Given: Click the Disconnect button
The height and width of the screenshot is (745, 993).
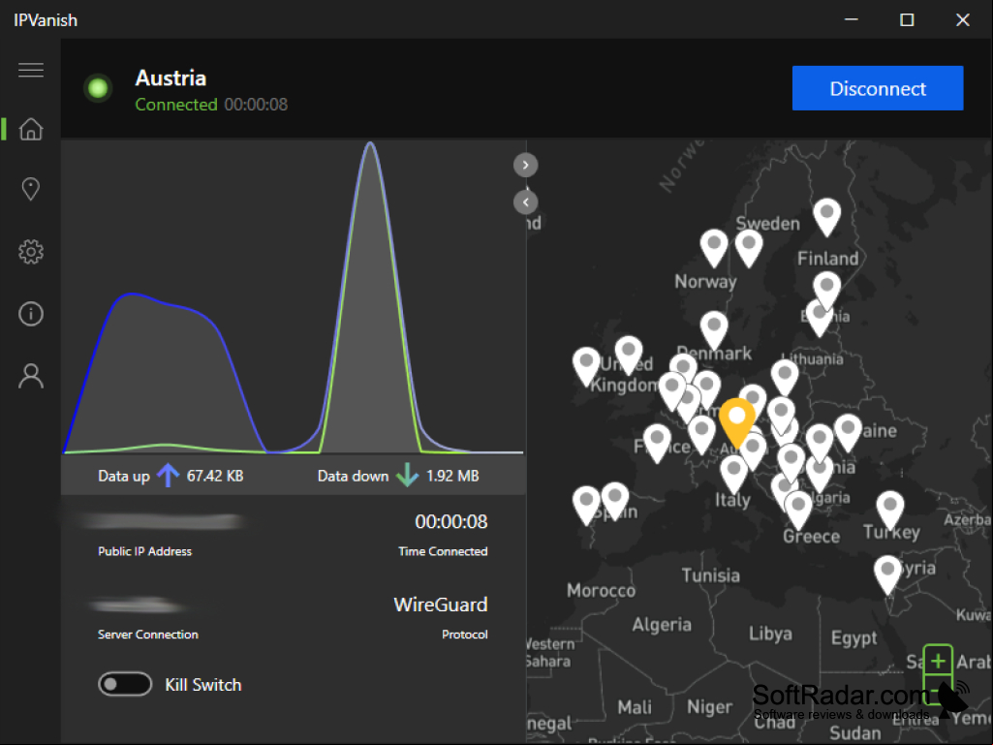Looking at the screenshot, I should tap(877, 88).
